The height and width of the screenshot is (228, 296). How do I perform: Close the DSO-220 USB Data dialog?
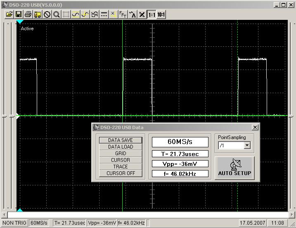pos(255,127)
